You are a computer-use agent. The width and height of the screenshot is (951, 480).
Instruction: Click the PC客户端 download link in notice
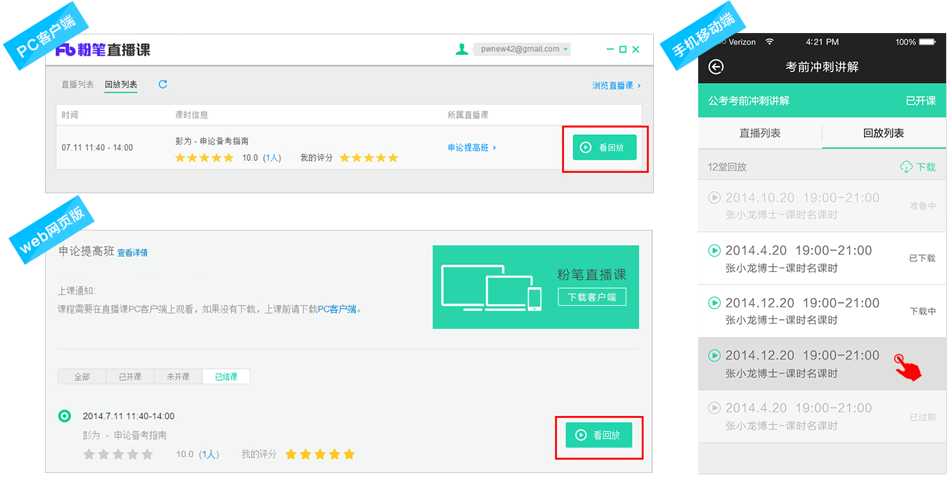[x=337, y=309]
